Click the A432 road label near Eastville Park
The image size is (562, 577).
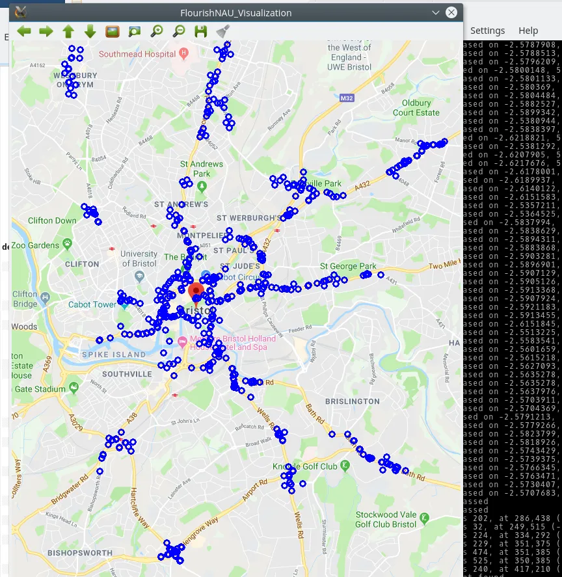point(362,186)
